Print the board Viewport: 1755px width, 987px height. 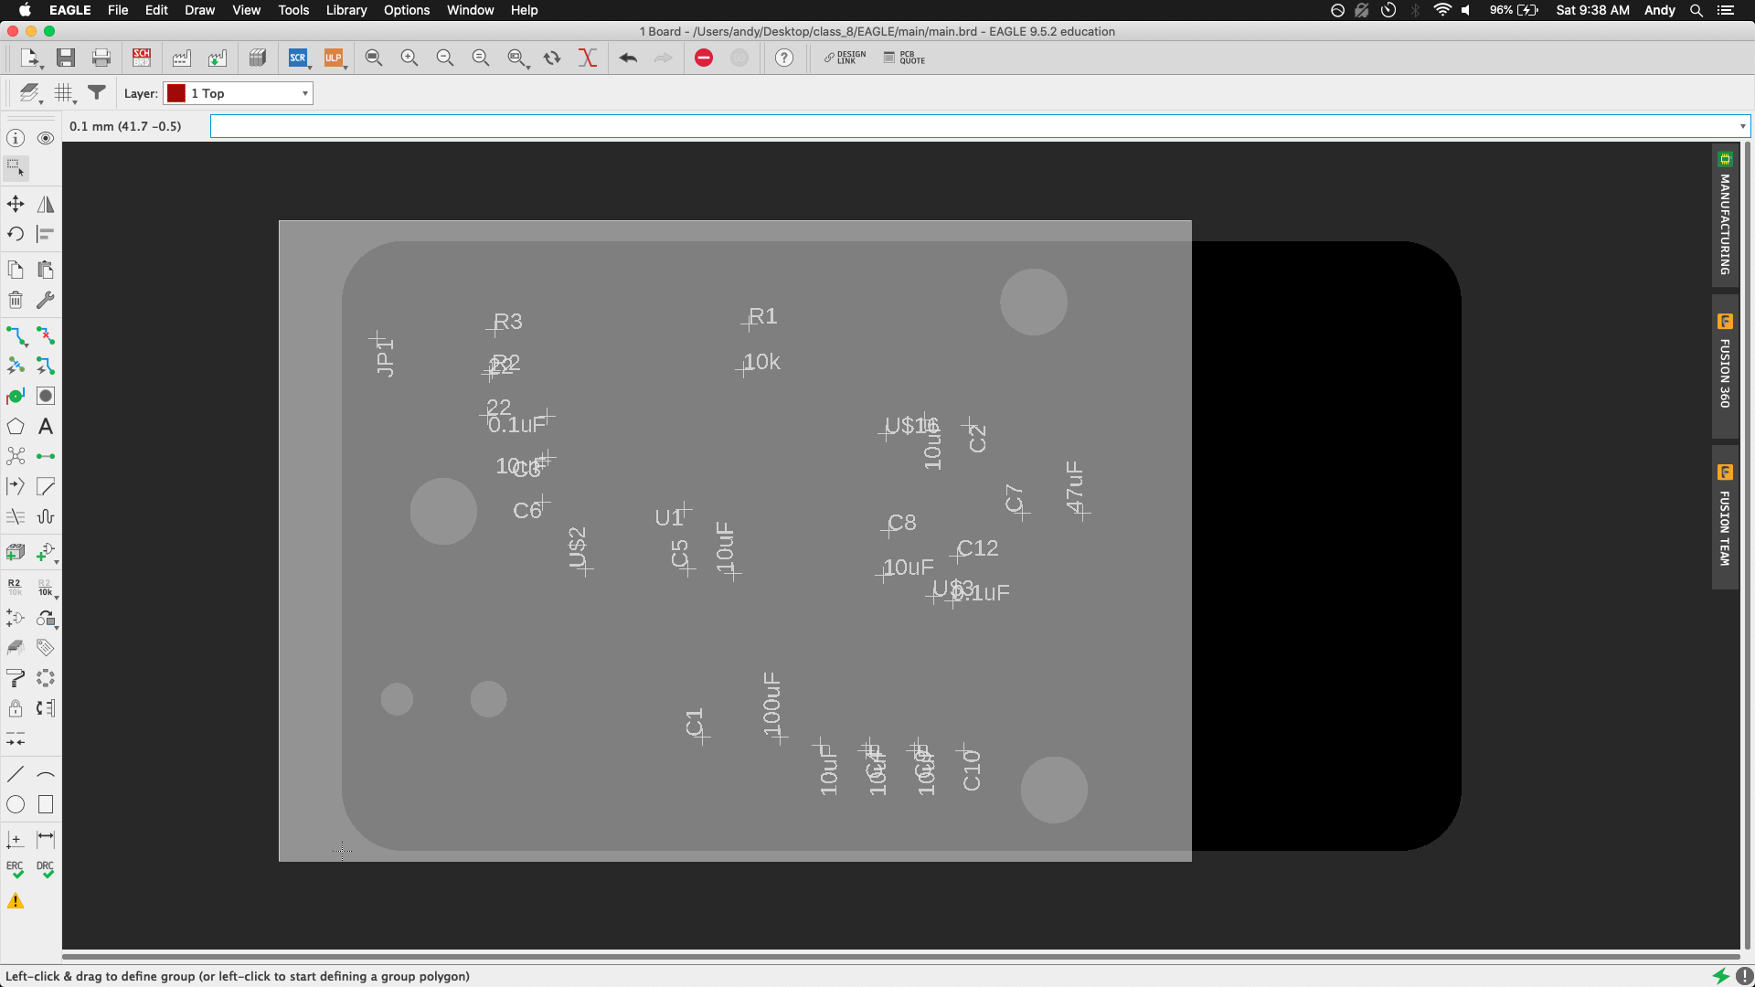point(101,58)
